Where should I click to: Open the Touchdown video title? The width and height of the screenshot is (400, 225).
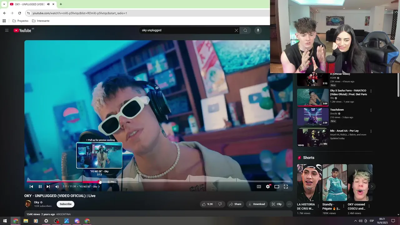(337, 110)
